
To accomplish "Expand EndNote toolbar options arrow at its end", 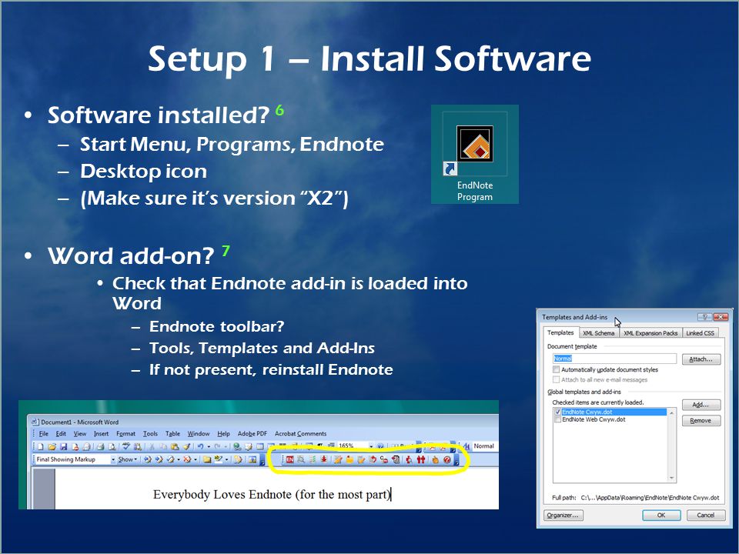I will pyautogui.click(x=456, y=460).
